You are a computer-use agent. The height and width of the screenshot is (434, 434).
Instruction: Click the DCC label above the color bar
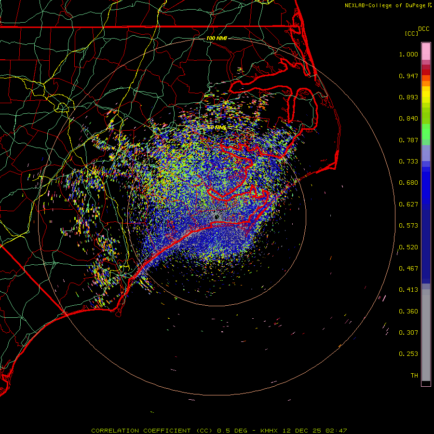[x=423, y=29]
